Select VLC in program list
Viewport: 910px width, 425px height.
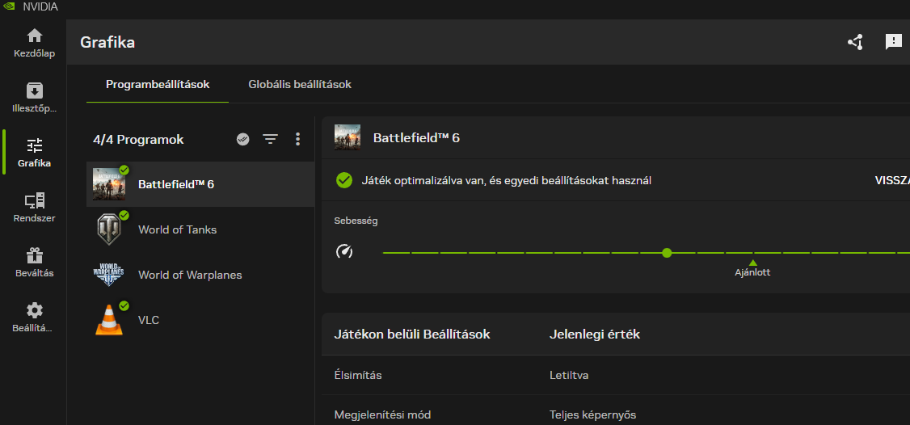pyautogui.click(x=200, y=320)
